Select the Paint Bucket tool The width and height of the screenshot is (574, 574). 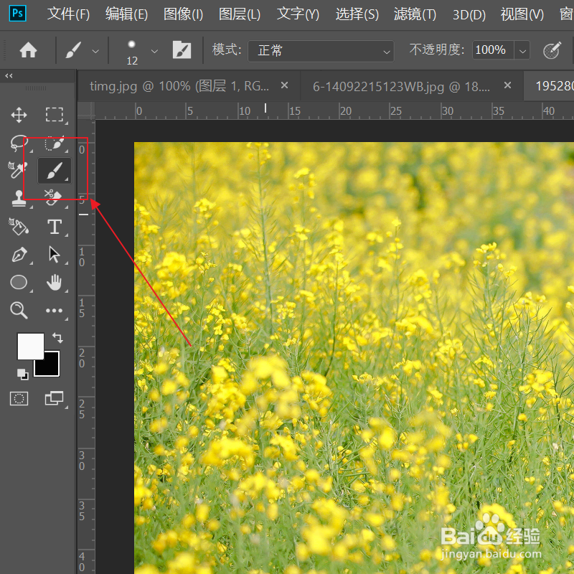tap(19, 227)
